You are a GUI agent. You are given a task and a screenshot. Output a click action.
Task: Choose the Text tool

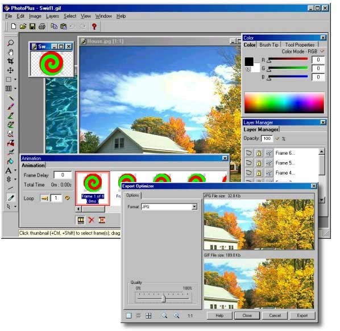9,171
